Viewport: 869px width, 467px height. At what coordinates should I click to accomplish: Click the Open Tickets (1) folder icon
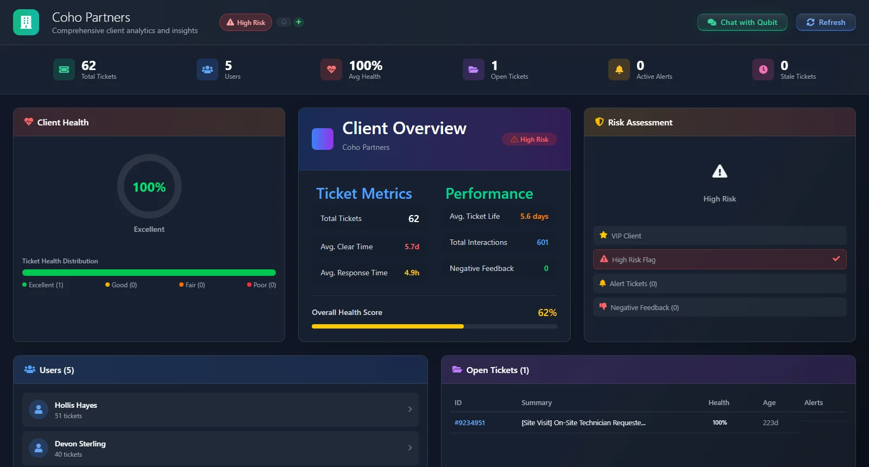point(457,370)
